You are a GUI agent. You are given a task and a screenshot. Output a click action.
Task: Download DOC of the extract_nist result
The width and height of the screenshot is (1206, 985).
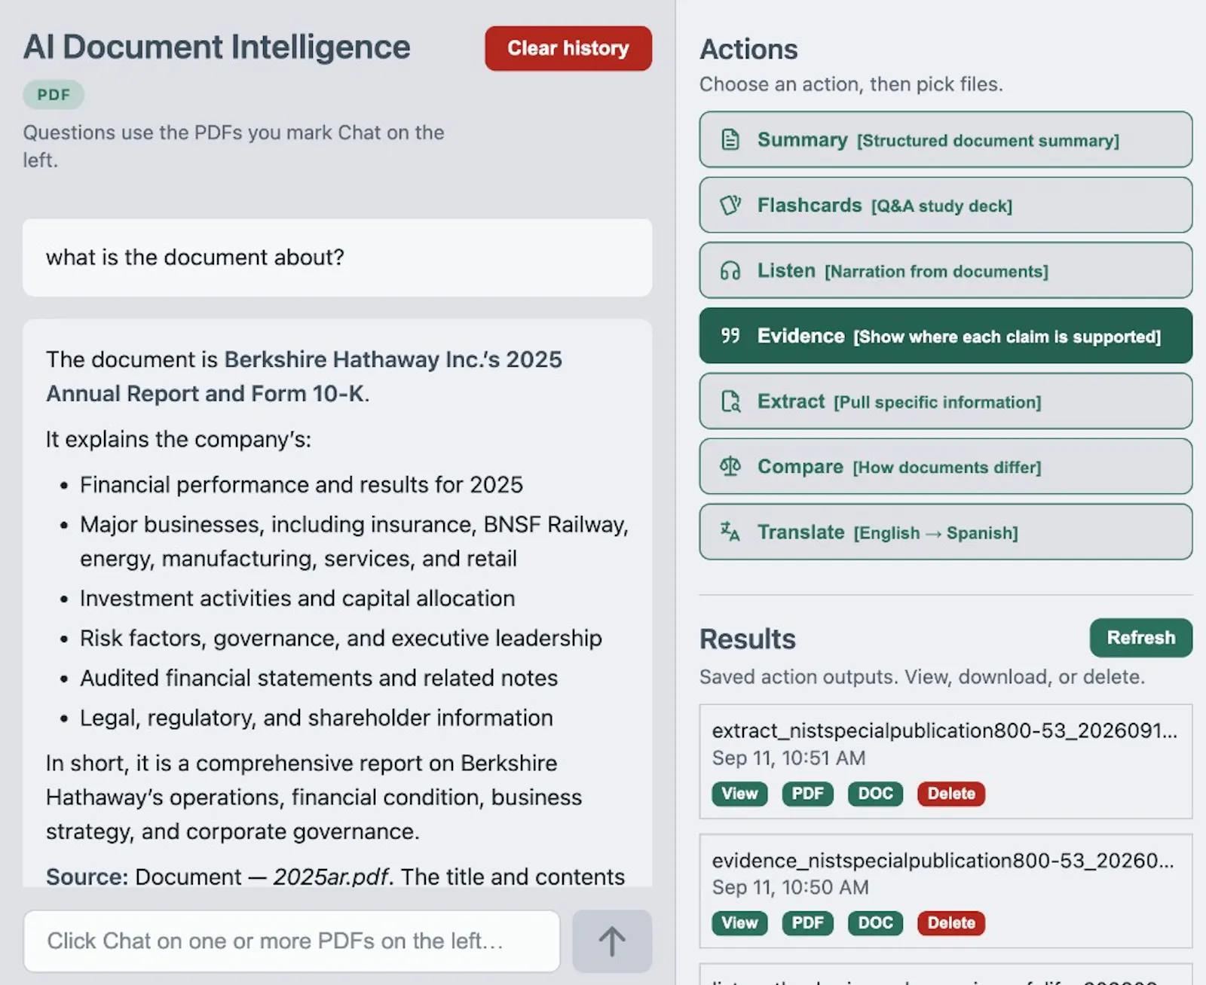[x=875, y=794]
